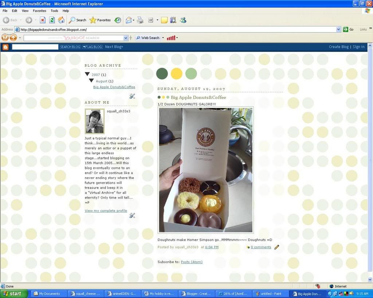Click the Forward arrow button
Screen dimensions: 373x298
29,20
